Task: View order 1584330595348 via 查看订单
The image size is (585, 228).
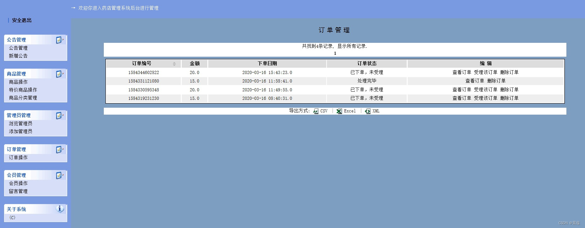Action: (462, 90)
